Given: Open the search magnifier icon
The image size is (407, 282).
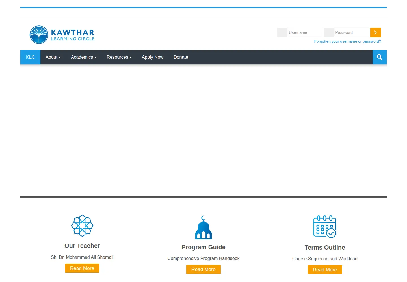Looking at the screenshot, I should click(x=379, y=57).
